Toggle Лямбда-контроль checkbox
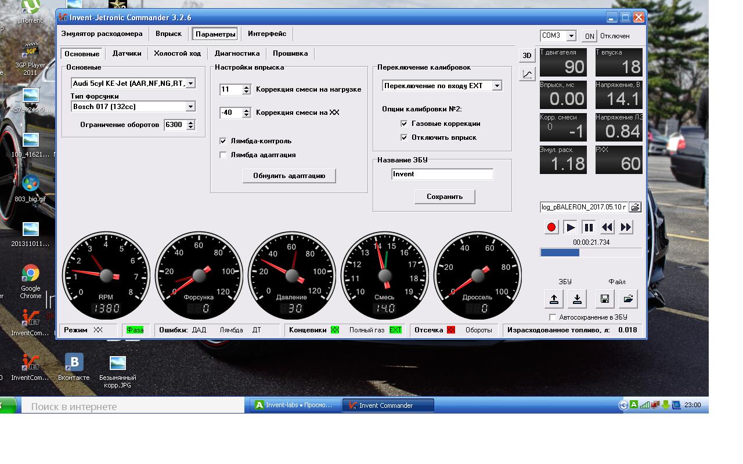 (x=223, y=141)
